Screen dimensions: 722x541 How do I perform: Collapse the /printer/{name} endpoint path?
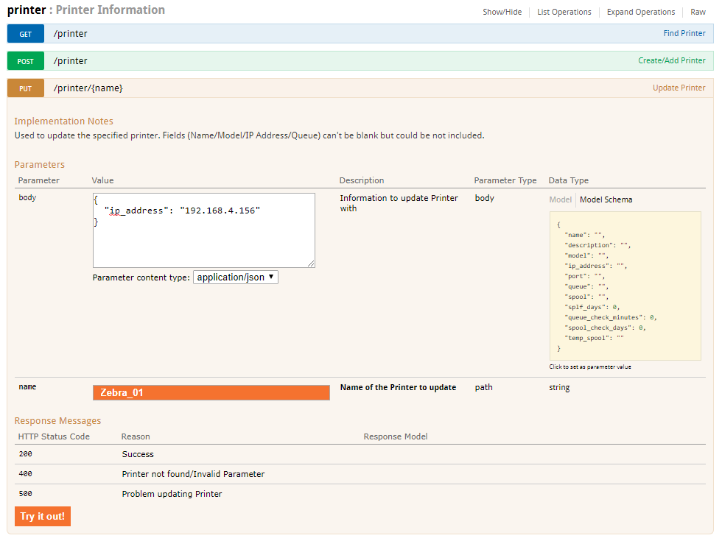[x=88, y=88]
